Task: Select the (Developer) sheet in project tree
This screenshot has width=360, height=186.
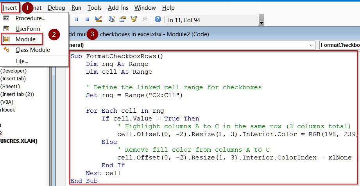Action: (x=14, y=71)
